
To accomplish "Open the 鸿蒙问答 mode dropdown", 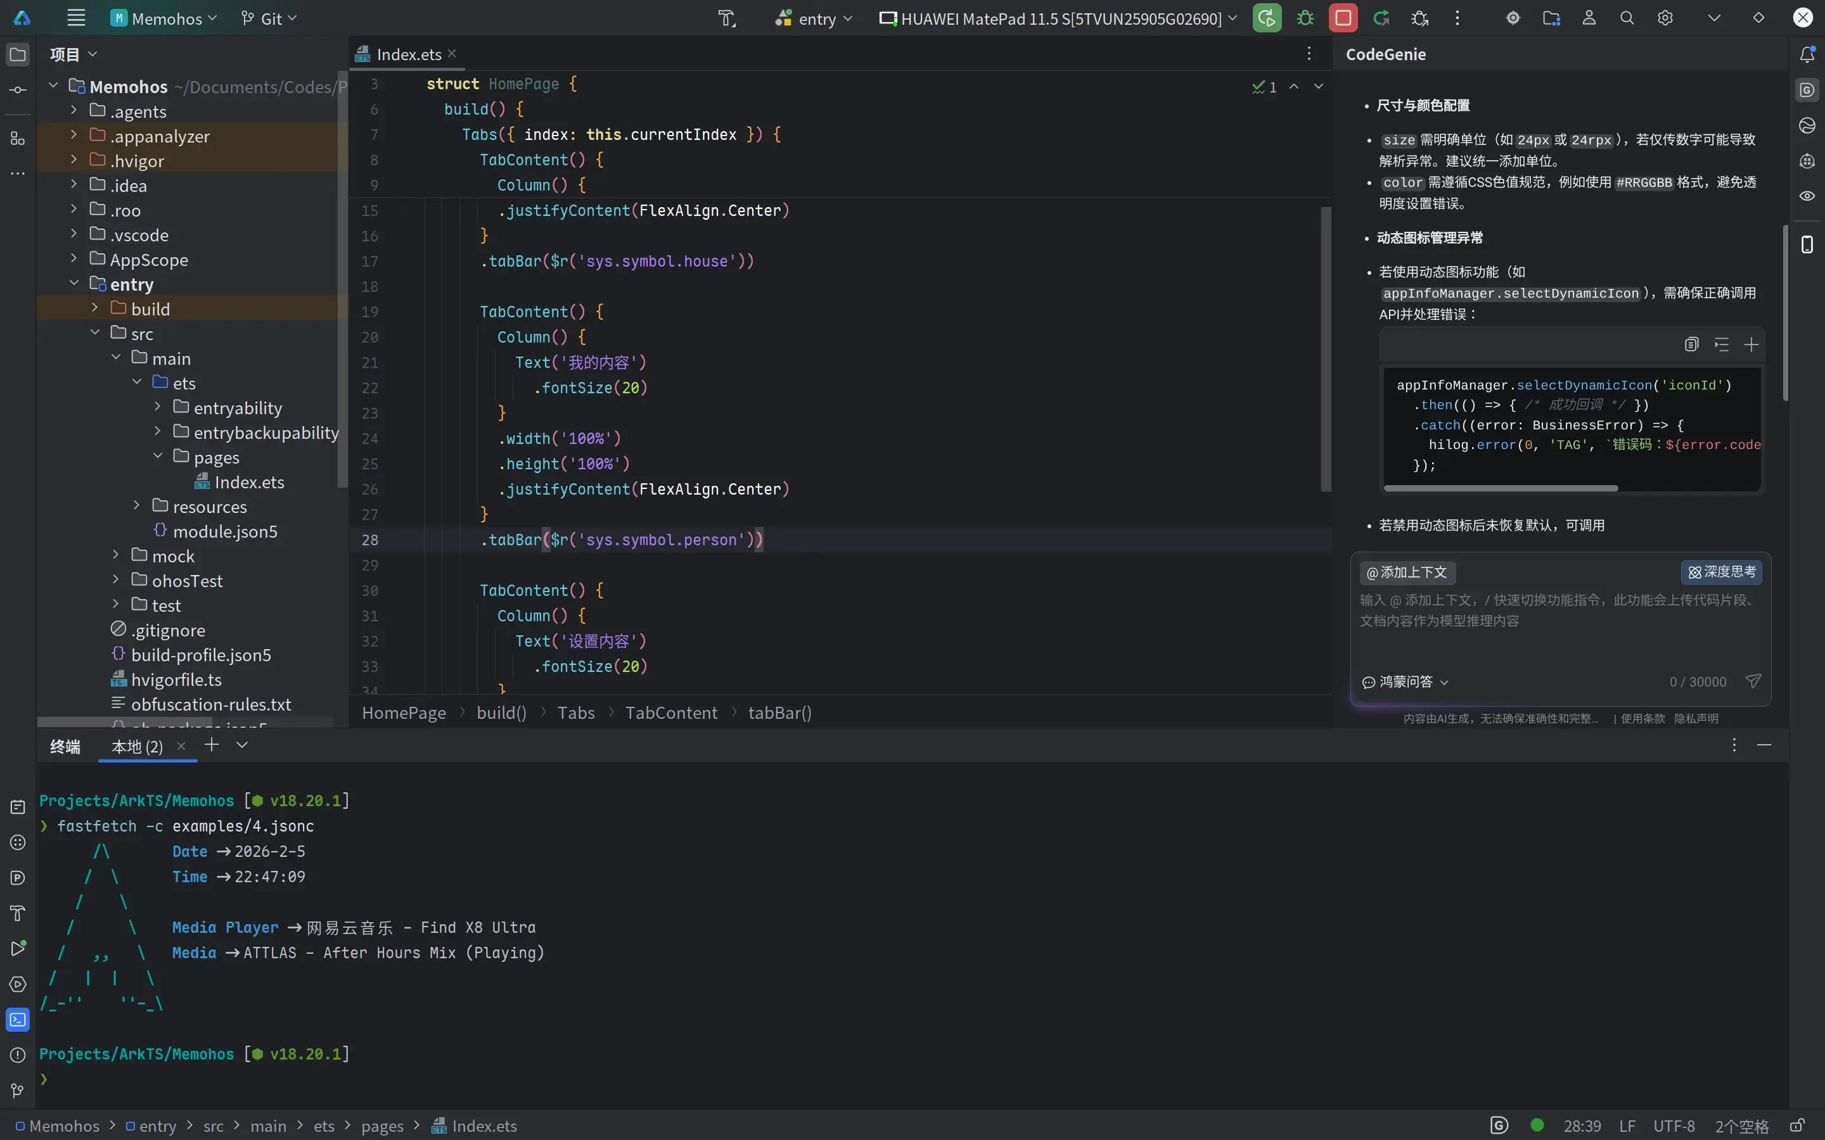I will pos(1406,681).
